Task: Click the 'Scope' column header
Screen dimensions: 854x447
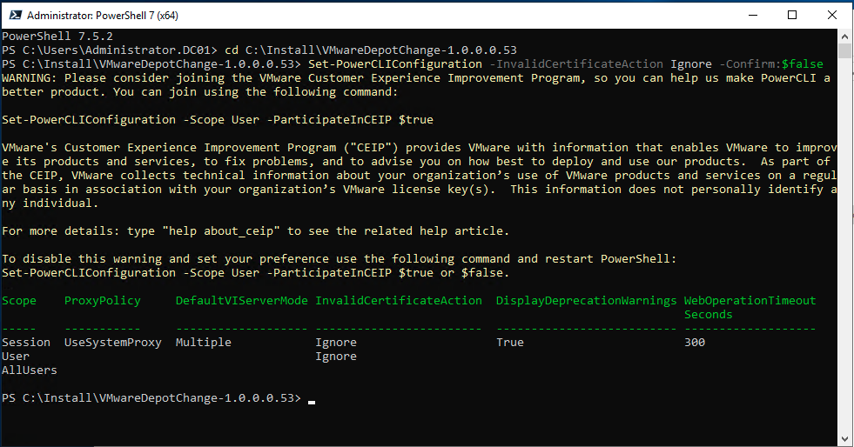Action: [x=19, y=301]
